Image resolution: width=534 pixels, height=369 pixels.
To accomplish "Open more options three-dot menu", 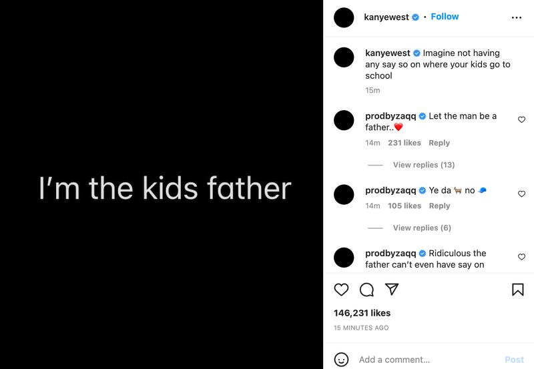I will click(x=516, y=18).
